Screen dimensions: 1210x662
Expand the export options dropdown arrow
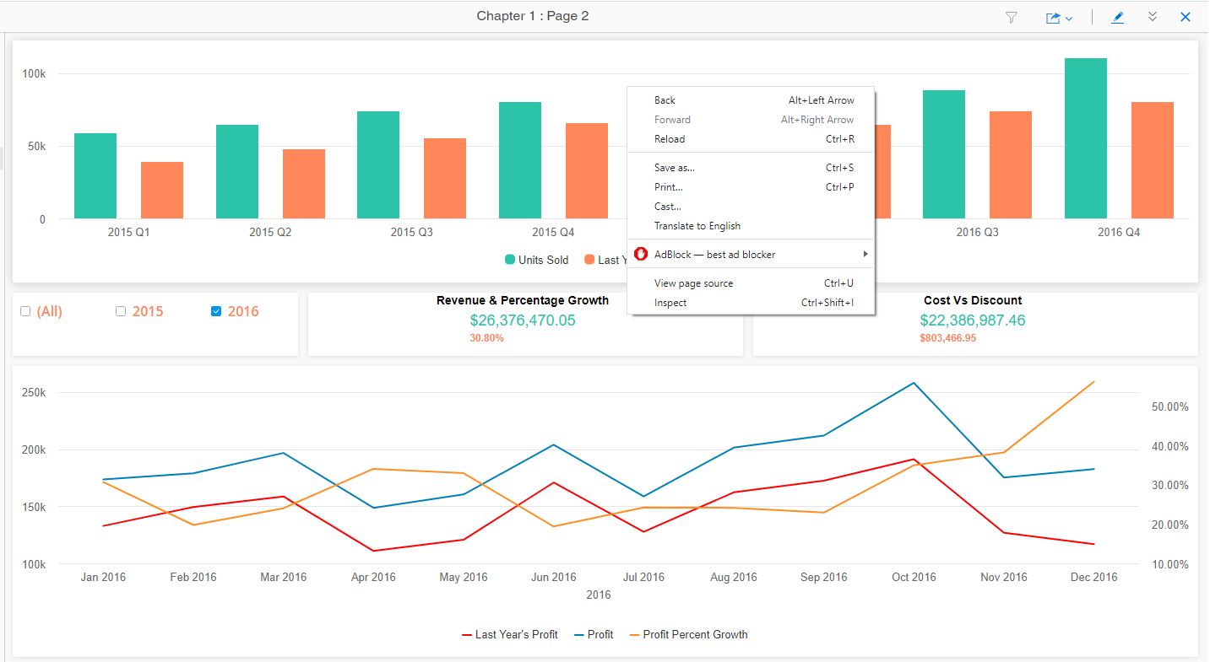1069,18
